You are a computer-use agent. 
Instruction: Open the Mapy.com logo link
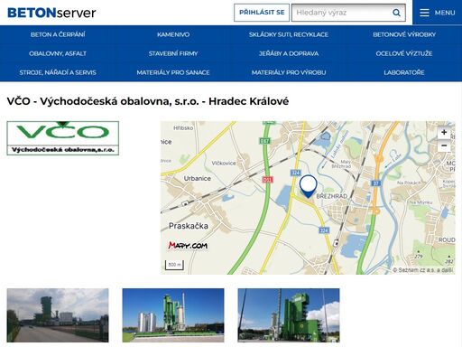pos(188,246)
